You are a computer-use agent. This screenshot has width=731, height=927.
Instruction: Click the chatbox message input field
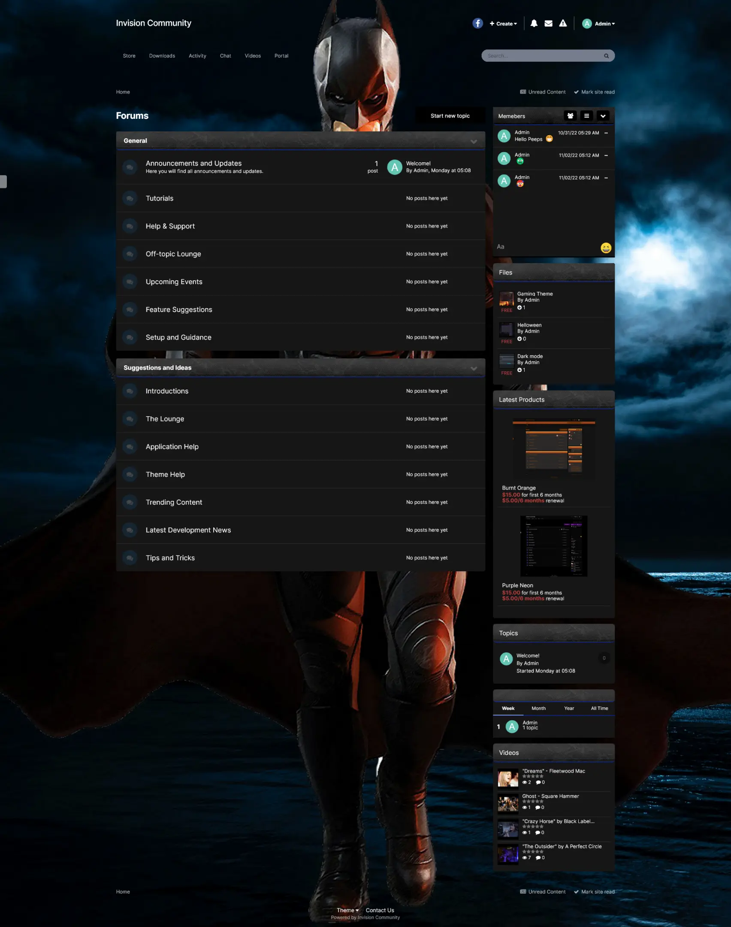(547, 247)
